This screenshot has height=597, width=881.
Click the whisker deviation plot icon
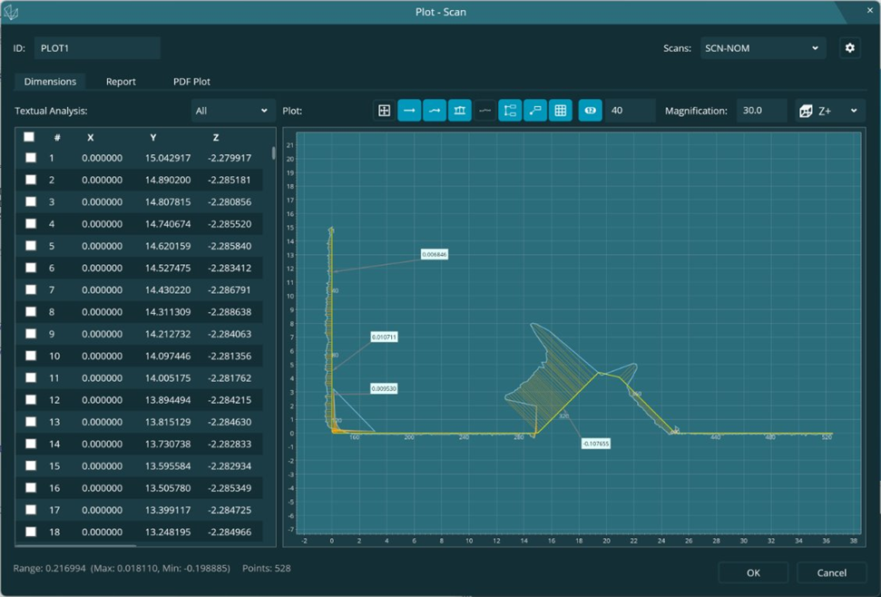tap(460, 110)
